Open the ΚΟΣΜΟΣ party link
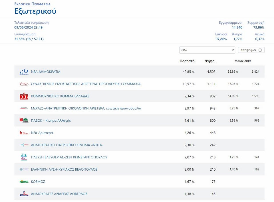 [x=38, y=181]
